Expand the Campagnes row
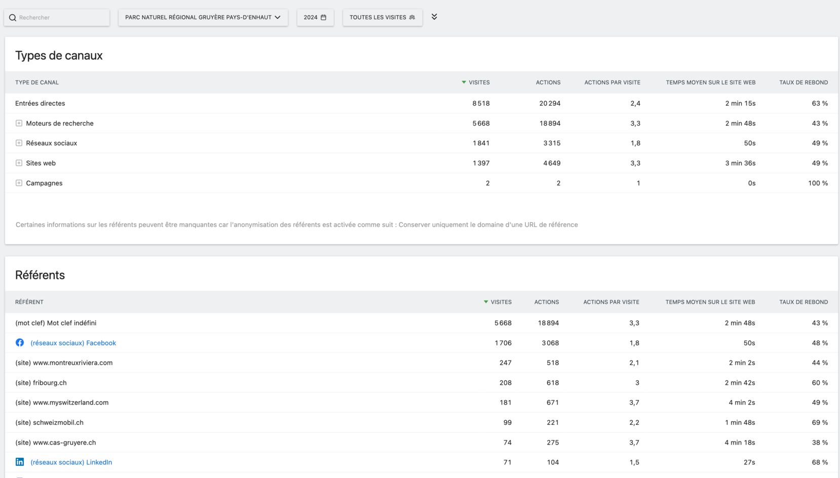The width and height of the screenshot is (840, 478). (x=19, y=183)
